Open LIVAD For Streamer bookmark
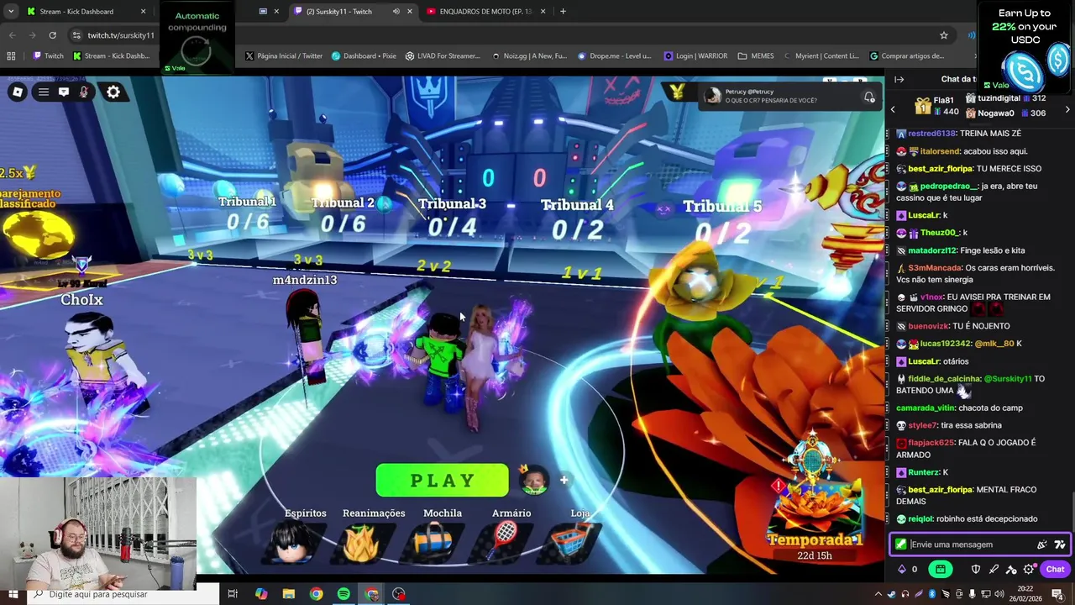This screenshot has height=605, width=1075. coord(443,56)
